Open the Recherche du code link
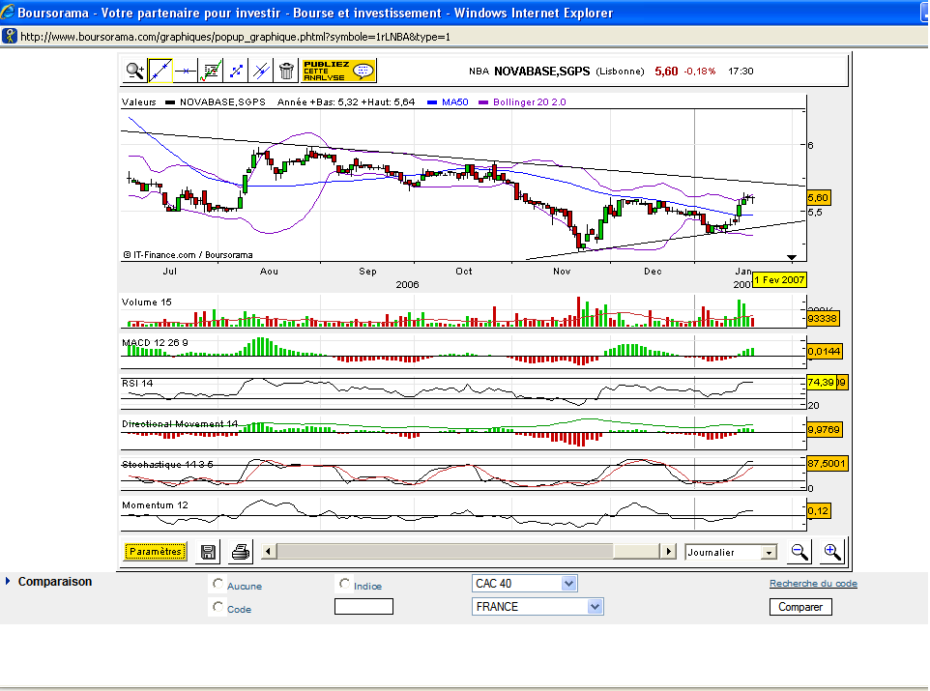 pyautogui.click(x=813, y=584)
